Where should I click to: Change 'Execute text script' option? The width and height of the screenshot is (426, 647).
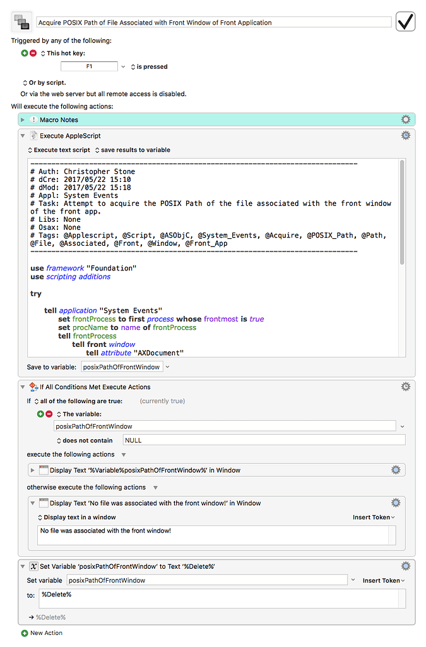[59, 150]
